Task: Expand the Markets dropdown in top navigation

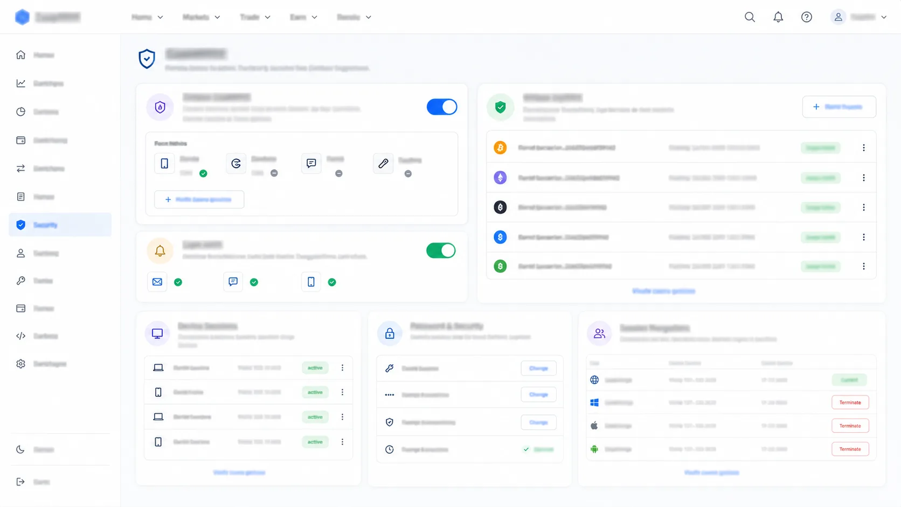Action: [201, 17]
